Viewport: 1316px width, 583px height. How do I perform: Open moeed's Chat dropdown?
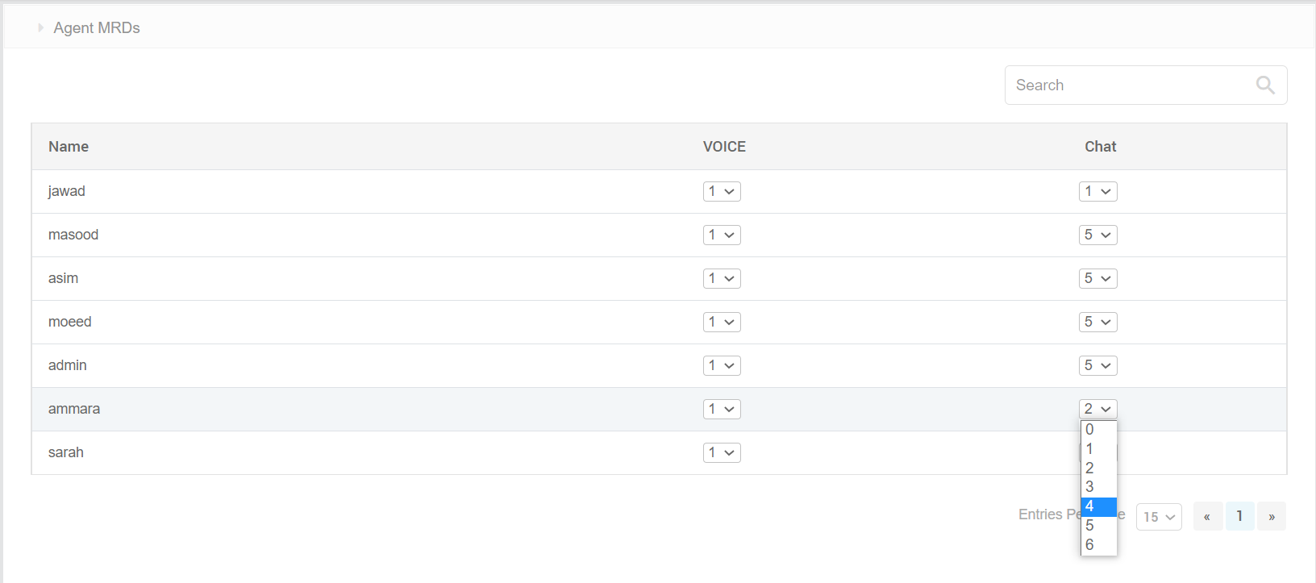click(1097, 322)
